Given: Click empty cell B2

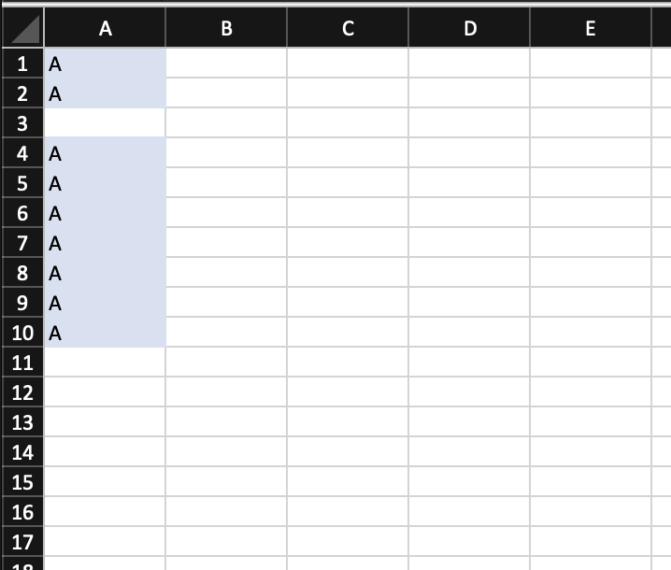Looking at the screenshot, I should [x=226, y=93].
